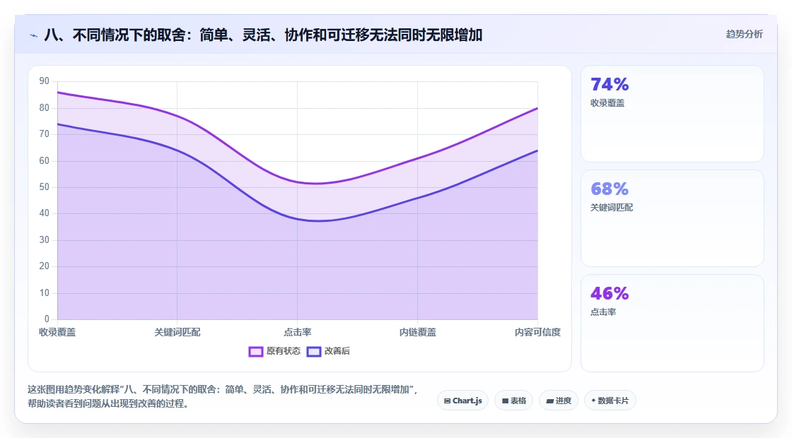Screen dimensions: 792x438
Task: Click the 74% figure
Action: pyautogui.click(x=610, y=84)
